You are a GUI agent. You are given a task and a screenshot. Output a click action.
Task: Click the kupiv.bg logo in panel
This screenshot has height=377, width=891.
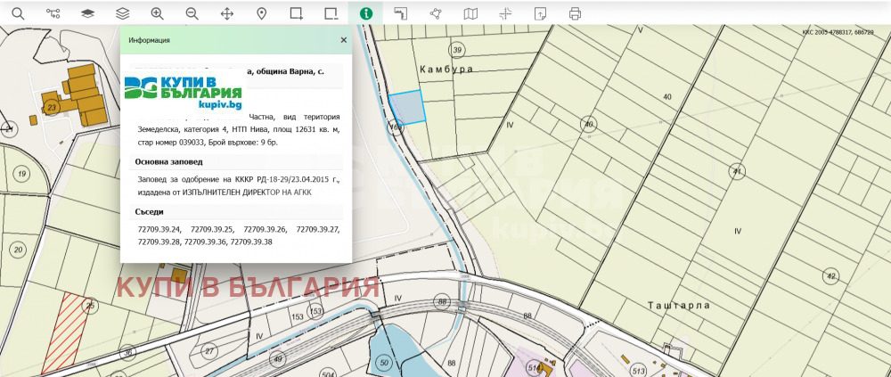[184, 93]
